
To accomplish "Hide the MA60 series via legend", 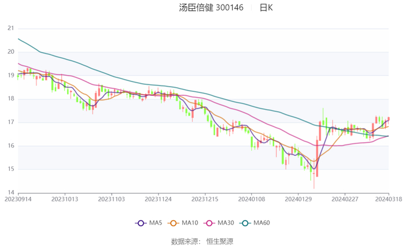I will pyautogui.click(x=246, y=223).
